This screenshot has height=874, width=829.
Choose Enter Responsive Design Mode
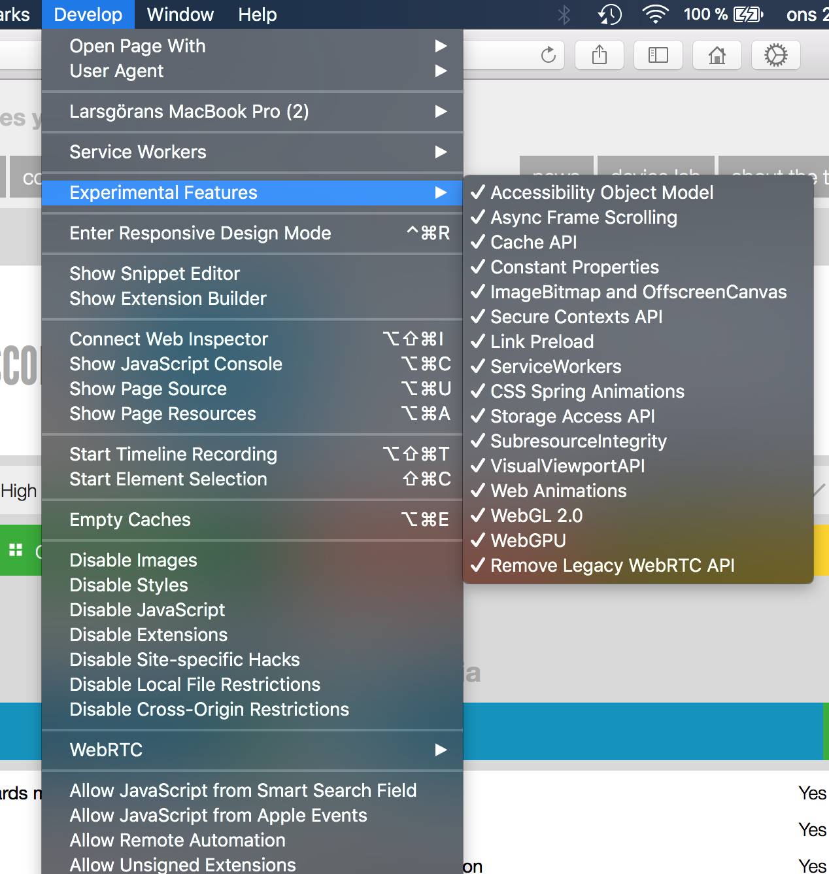pyautogui.click(x=252, y=233)
